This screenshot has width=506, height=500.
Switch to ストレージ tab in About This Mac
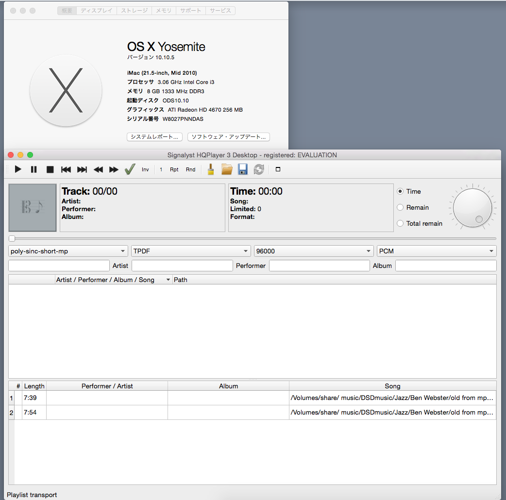point(134,11)
